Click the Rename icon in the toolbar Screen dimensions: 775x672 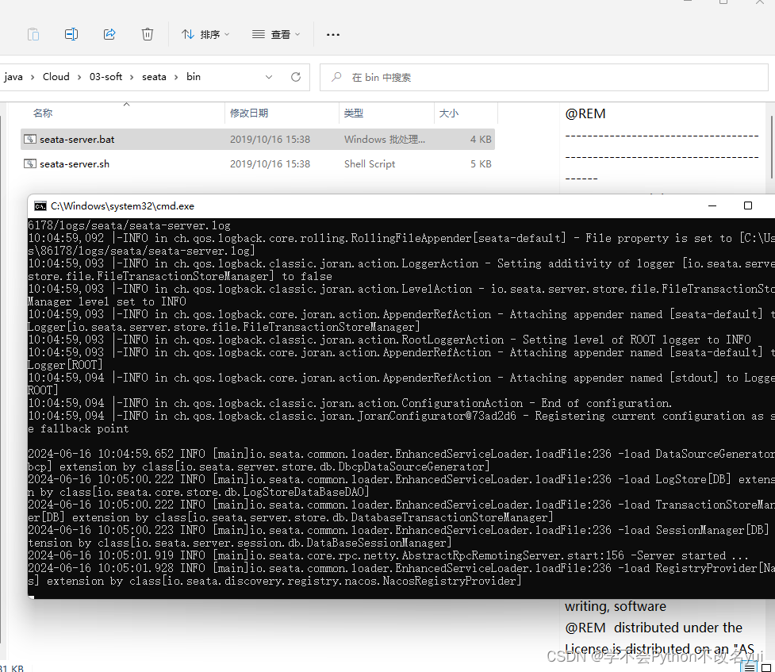(71, 34)
